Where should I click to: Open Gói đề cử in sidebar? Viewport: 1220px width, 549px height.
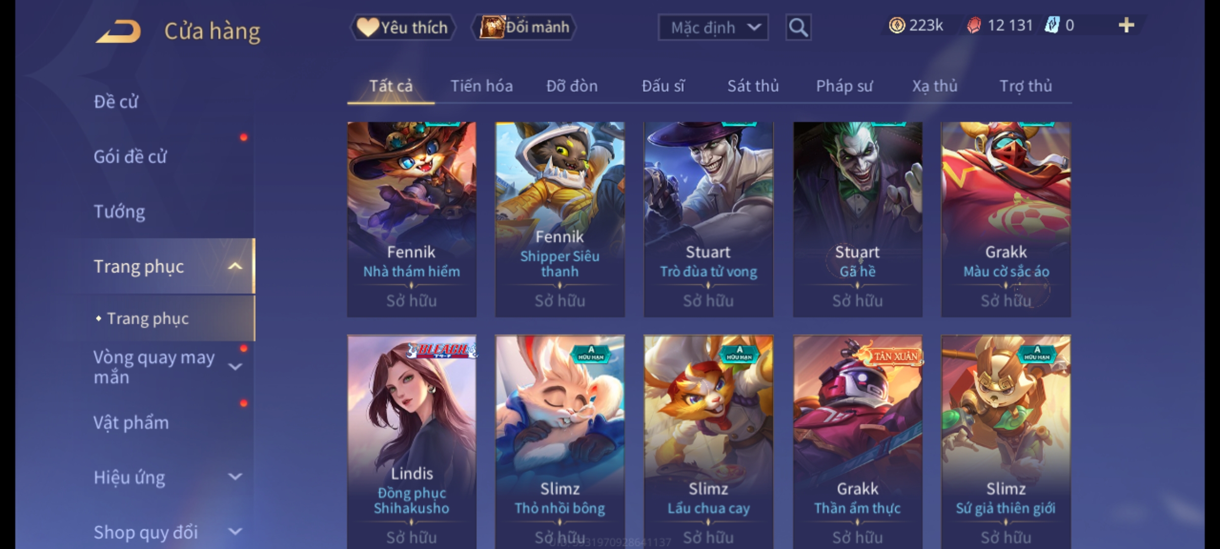tap(130, 157)
